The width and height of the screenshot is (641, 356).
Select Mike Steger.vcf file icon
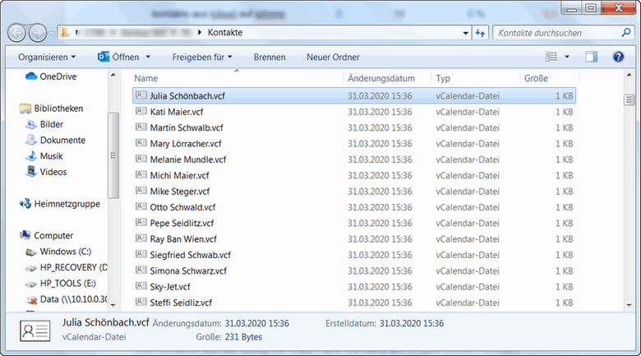(x=141, y=191)
